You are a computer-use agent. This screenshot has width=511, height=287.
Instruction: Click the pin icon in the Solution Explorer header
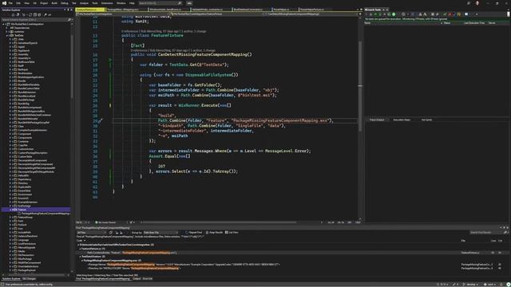[68, 10]
